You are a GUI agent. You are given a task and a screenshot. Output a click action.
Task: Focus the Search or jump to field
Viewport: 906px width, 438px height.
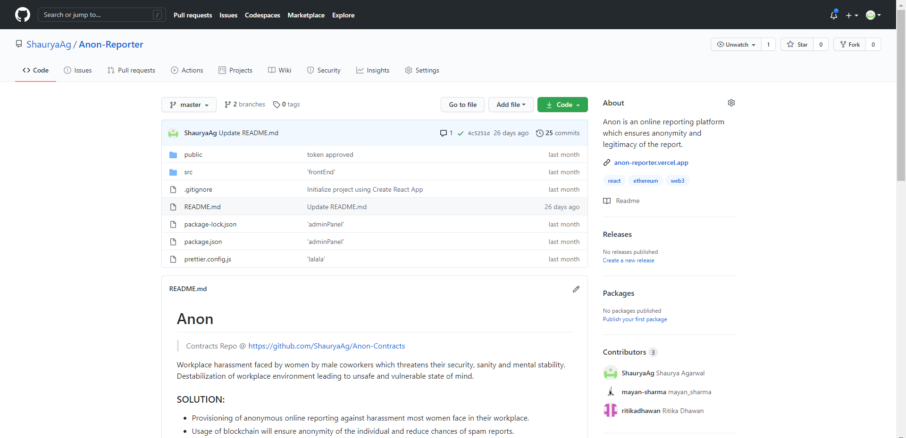coord(101,15)
